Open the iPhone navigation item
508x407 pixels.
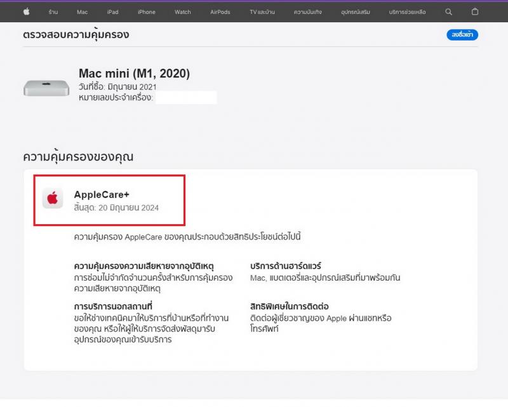pos(147,12)
